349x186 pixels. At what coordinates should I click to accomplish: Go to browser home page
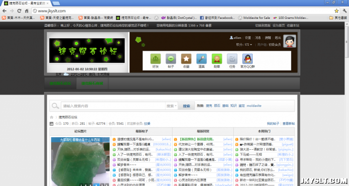coord(27,10)
